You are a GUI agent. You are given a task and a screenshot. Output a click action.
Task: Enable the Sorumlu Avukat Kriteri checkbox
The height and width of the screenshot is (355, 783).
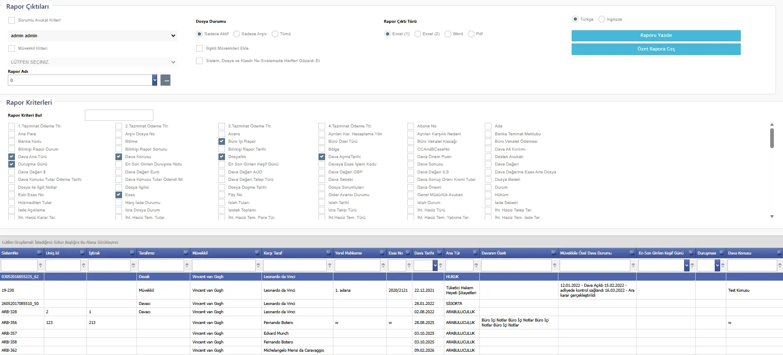(12, 20)
